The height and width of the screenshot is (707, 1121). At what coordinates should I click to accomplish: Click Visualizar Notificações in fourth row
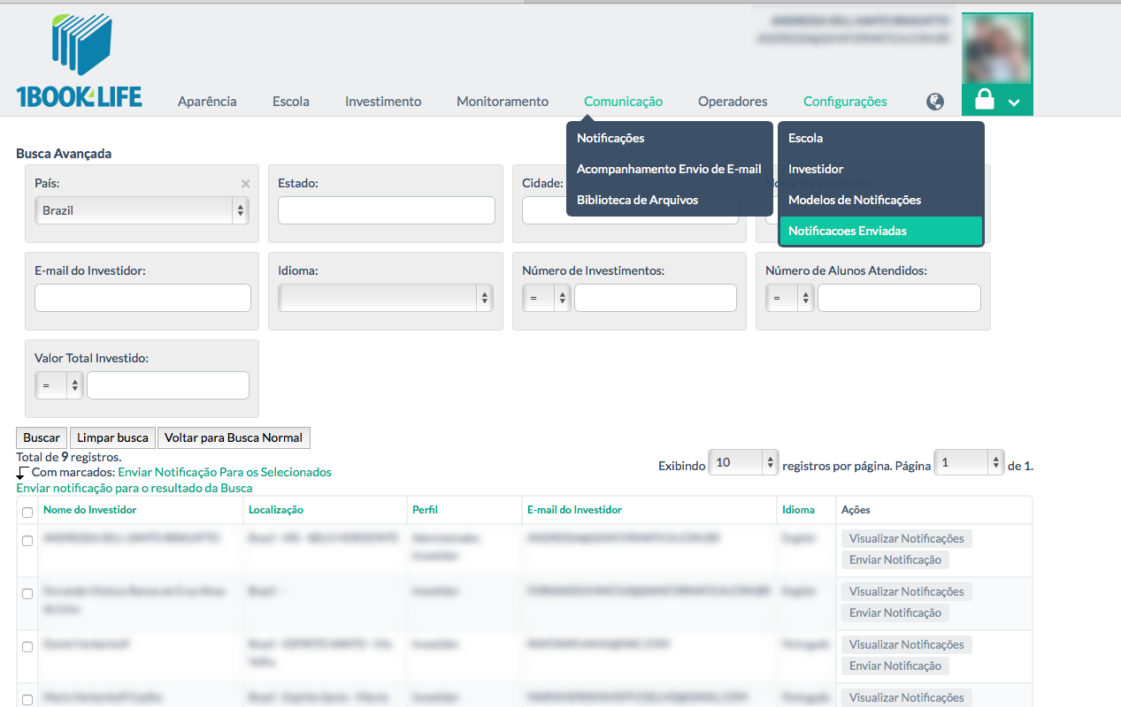[x=907, y=697]
